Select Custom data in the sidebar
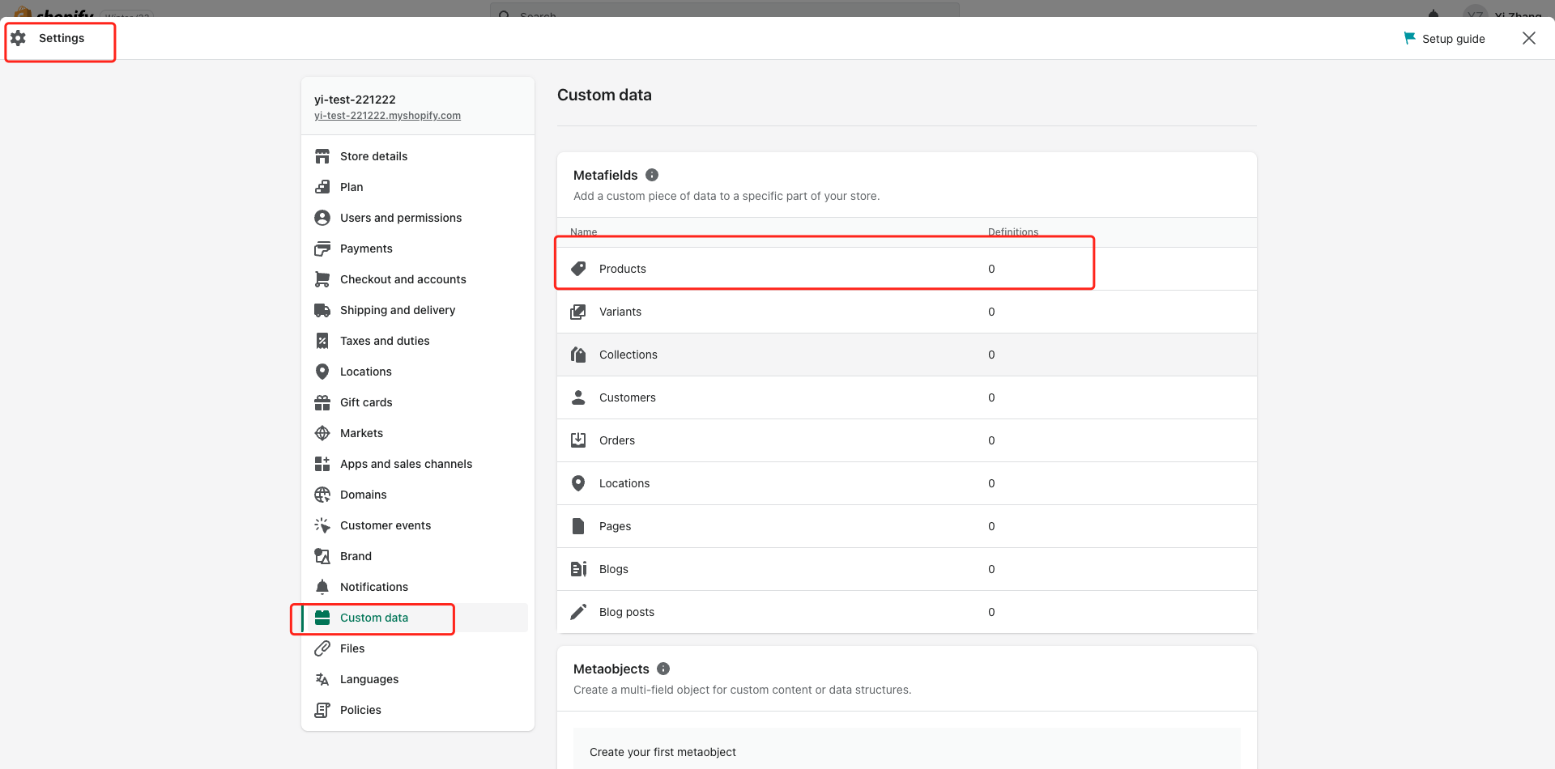 (x=374, y=617)
